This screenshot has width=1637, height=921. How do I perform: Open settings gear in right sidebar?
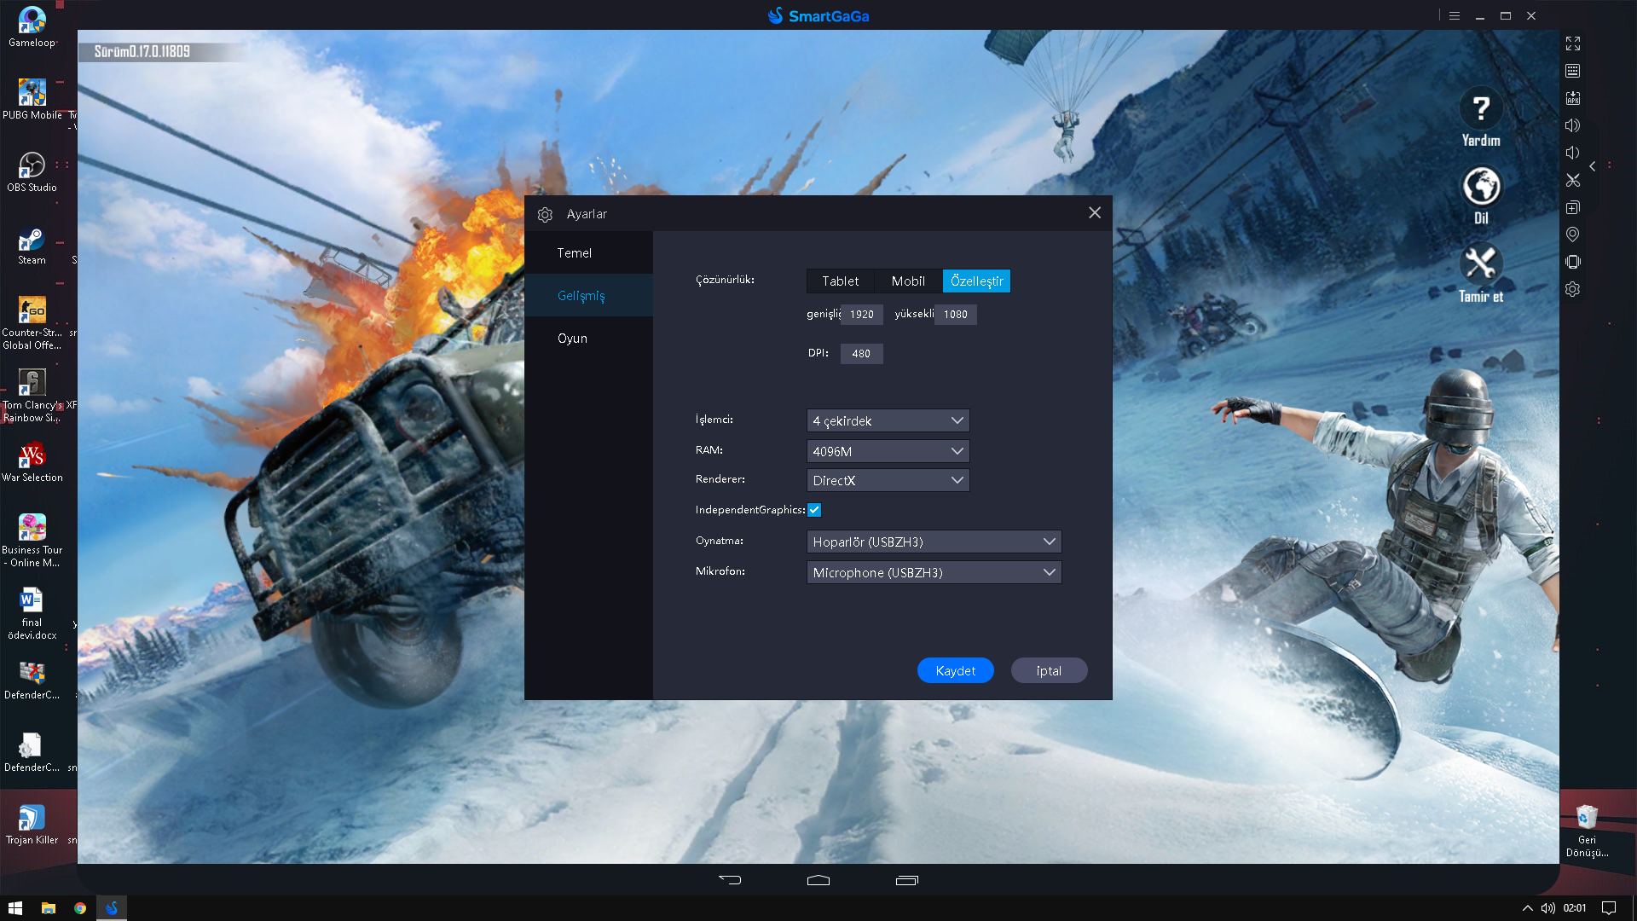1573,289
